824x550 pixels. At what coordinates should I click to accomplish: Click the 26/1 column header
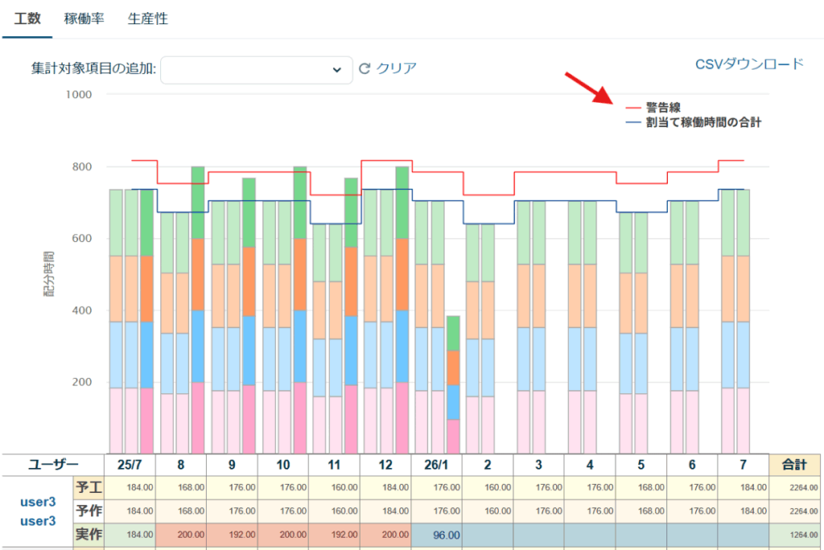(436, 465)
